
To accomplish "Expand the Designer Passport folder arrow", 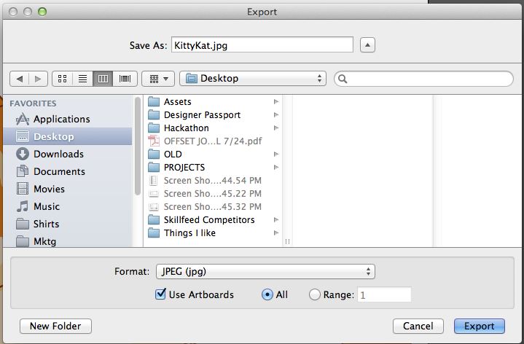I will pyautogui.click(x=276, y=114).
